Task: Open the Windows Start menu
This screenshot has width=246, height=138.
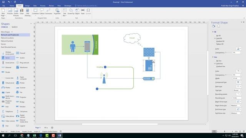Action: [x=3, y=135]
